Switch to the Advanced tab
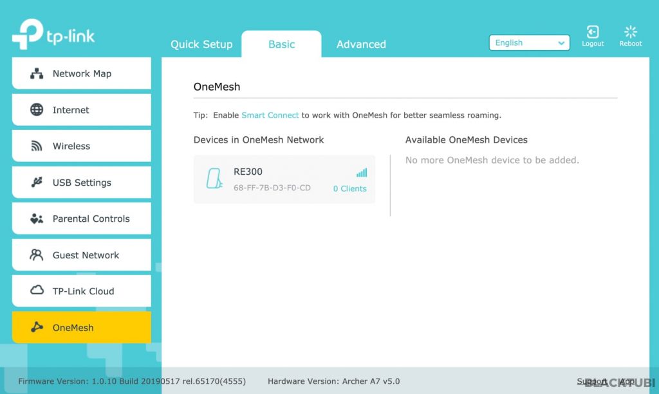The height and width of the screenshot is (394, 659). click(x=361, y=44)
